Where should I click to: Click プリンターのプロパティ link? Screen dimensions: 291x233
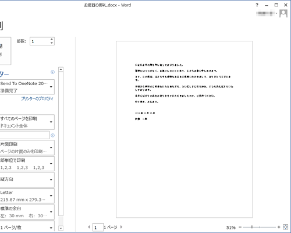(x=37, y=98)
